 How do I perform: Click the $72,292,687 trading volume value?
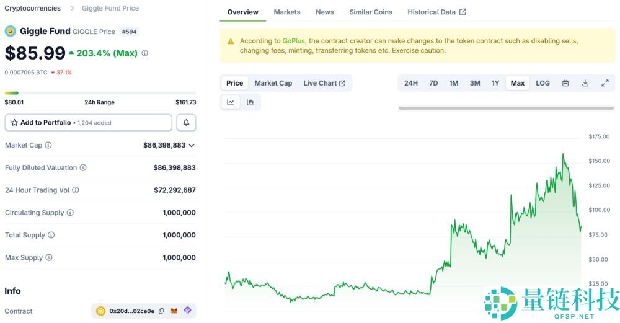pyautogui.click(x=175, y=190)
